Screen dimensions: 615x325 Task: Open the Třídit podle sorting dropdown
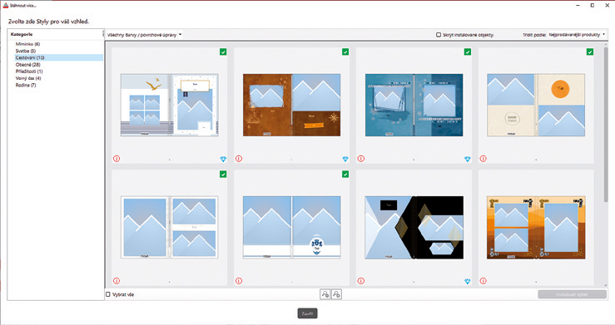coord(577,34)
